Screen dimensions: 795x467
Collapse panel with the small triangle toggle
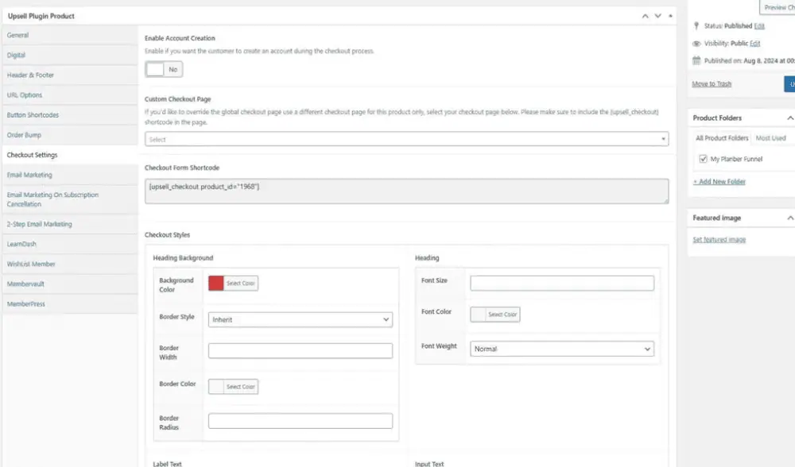[670, 16]
